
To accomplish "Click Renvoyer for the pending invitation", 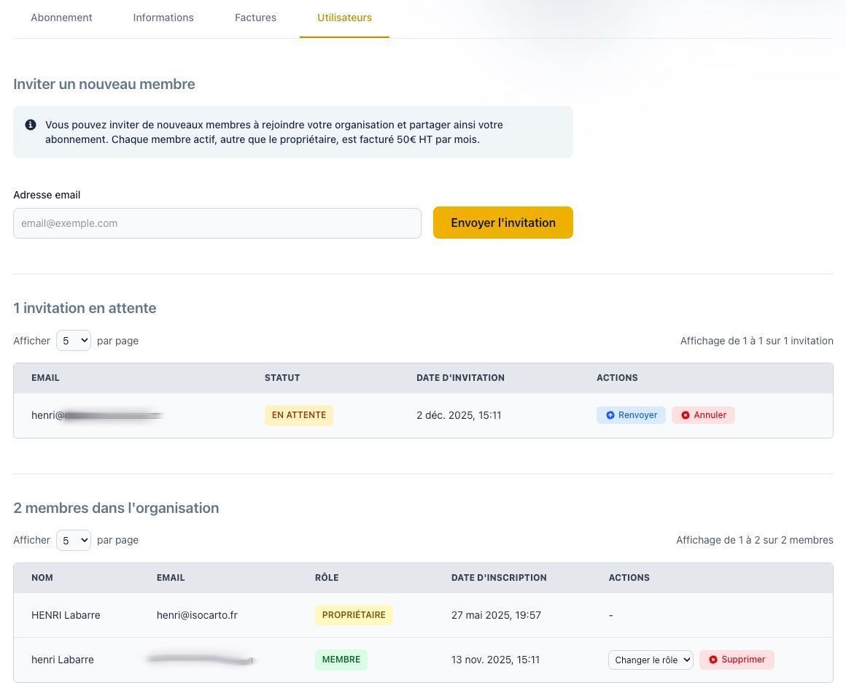I will point(631,414).
